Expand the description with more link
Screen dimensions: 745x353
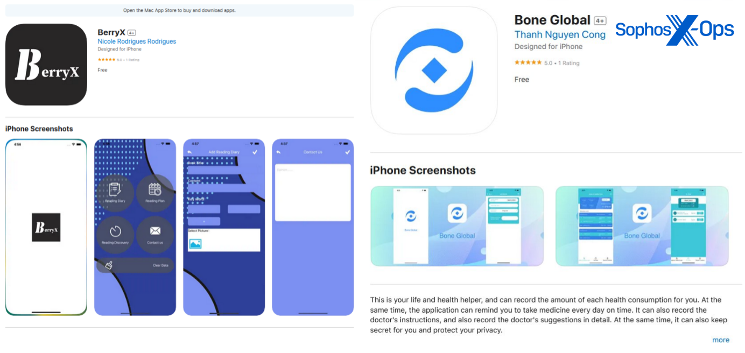pos(721,340)
